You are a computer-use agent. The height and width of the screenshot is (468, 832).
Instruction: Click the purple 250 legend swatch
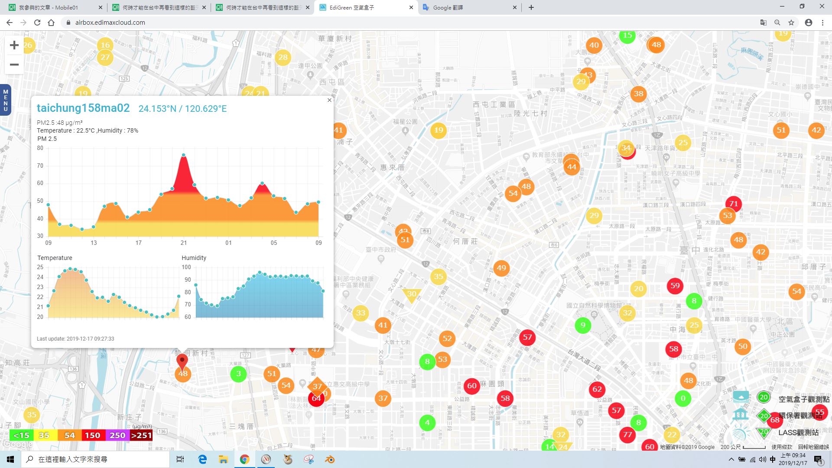click(117, 435)
